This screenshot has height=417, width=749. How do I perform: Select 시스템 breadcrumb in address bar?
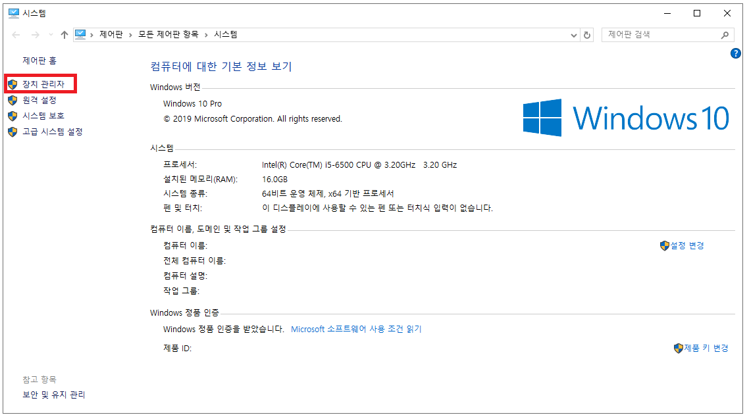[226, 34]
